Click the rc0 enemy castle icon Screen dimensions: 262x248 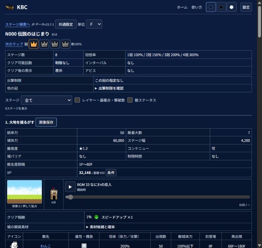(54, 194)
